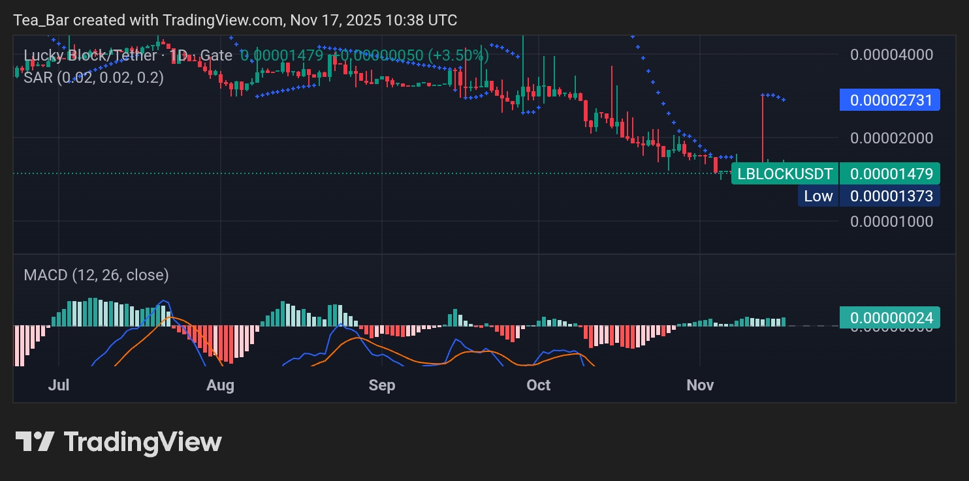Select the SAR (0.02, 0.02, 0.2) legend
The height and width of the screenshot is (481, 969).
[x=93, y=78]
